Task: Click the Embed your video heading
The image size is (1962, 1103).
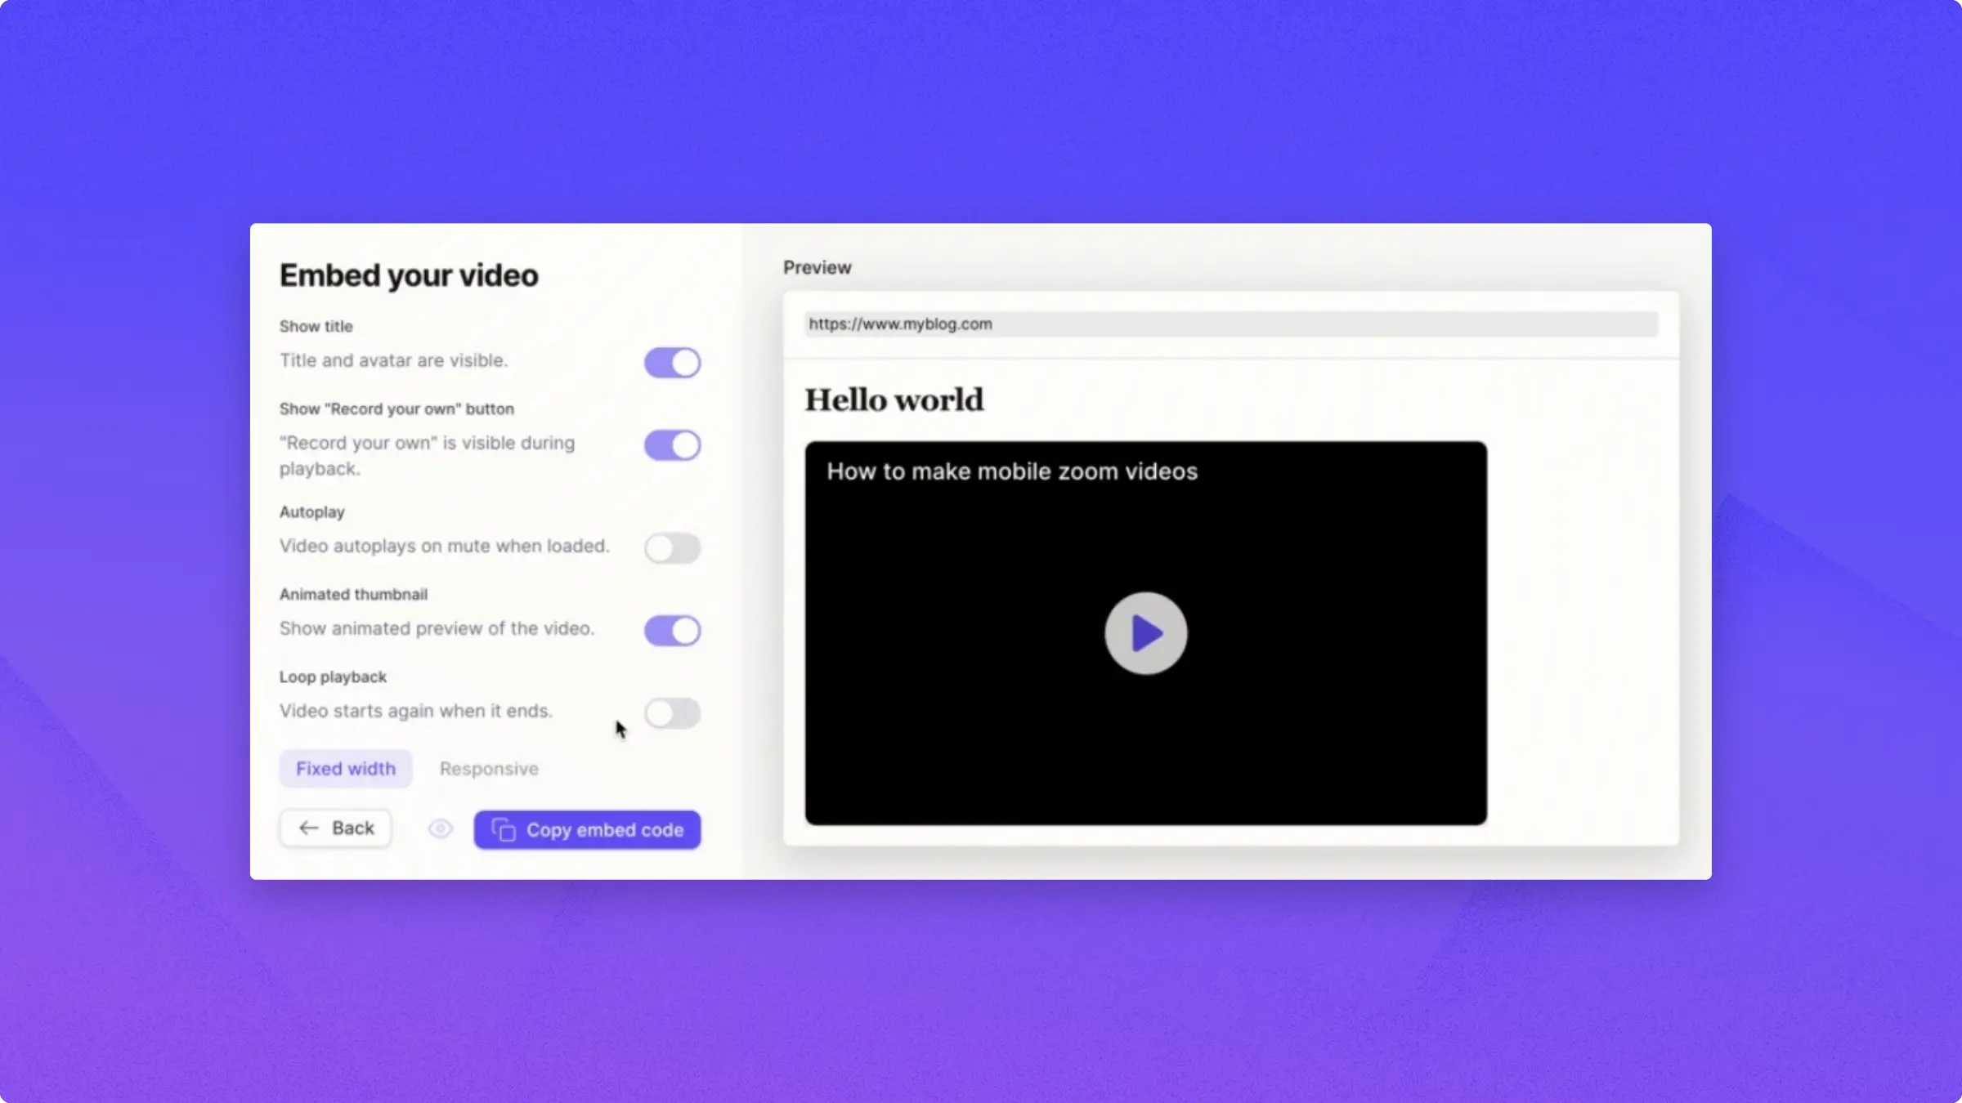Action: click(409, 275)
